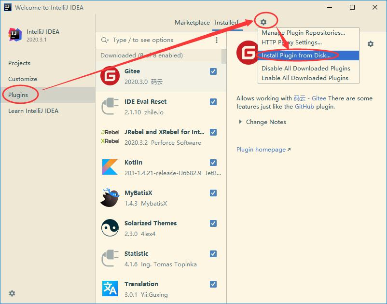Click the IntelliJ IDEA logo in sidebar
This screenshot has width=387, height=304.
point(15,35)
